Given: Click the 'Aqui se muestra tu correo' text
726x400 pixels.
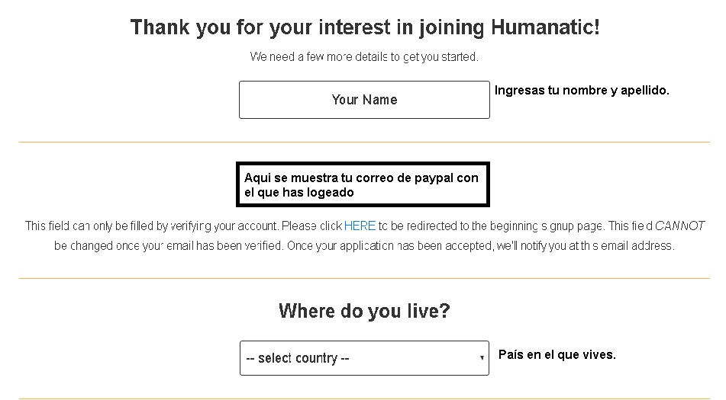Looking at the screenshot, I should (x=361, y=178).
